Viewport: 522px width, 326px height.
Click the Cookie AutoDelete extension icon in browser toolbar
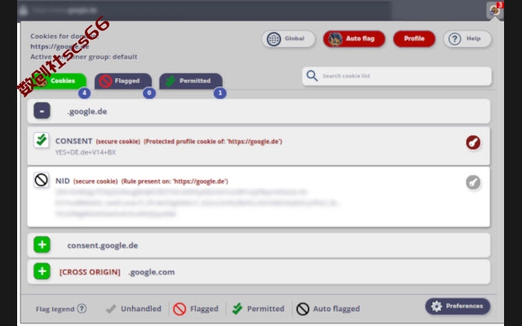tap(495, 10)
